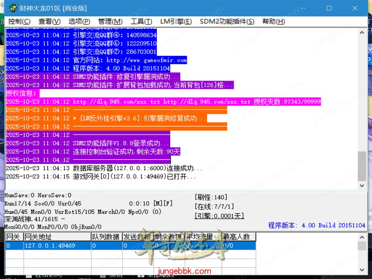
Task: Open the 选项(P) menu
Action: 79,21
